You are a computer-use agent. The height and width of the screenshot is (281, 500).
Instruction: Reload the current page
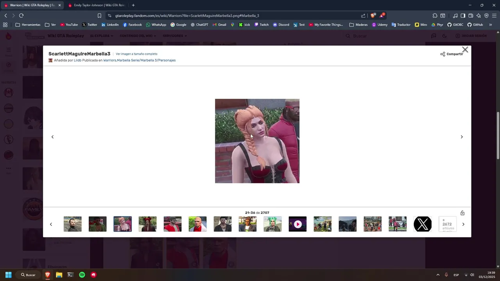click(x=21, y=16)
